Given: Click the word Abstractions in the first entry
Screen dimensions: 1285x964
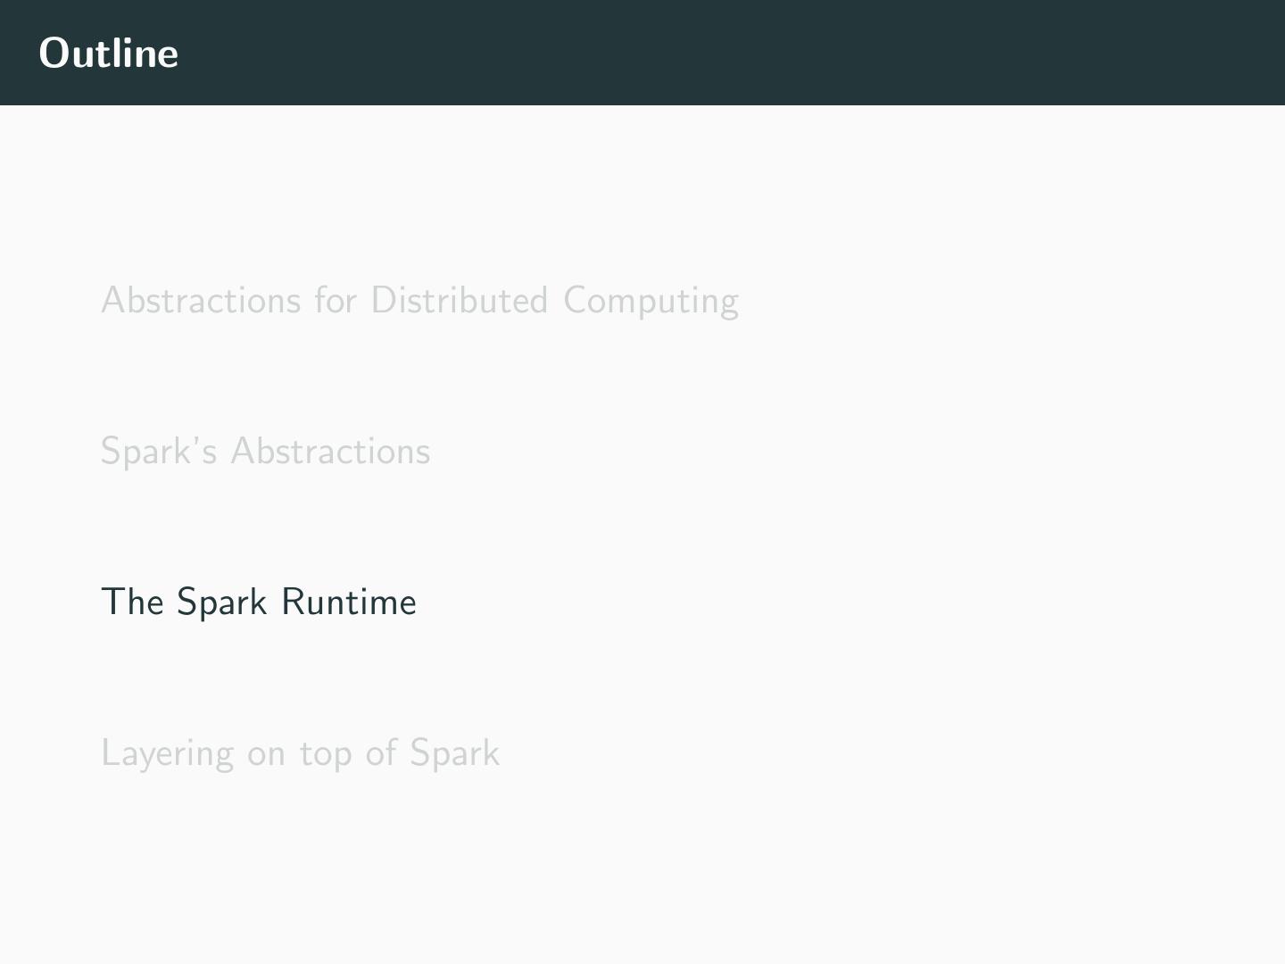Looking at the screenshot, I should click(202, 301).
